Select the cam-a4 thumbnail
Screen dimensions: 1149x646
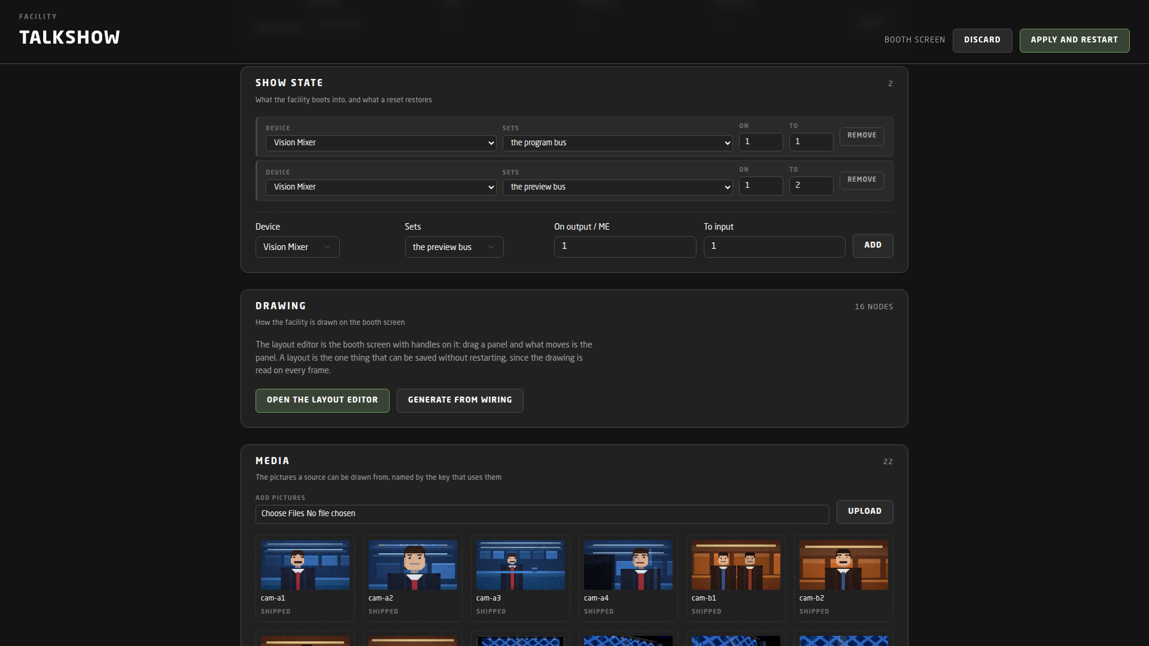[x=628, y=565]
